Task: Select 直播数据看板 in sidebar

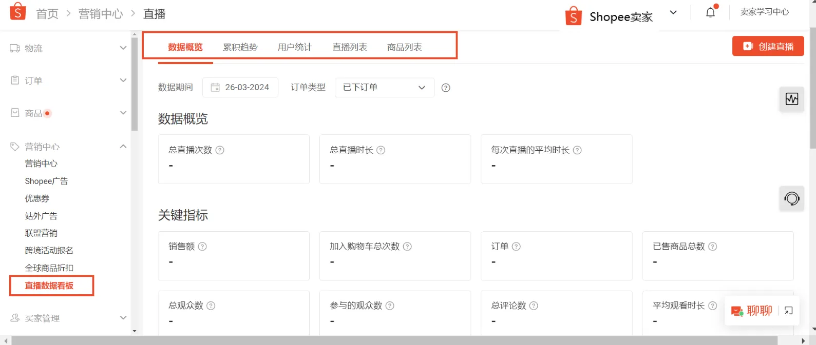Action: [x=49, y=286]
